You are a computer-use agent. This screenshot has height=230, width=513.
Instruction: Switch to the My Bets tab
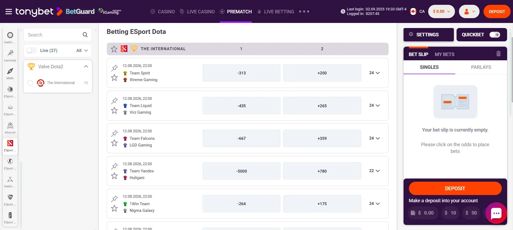444,54
